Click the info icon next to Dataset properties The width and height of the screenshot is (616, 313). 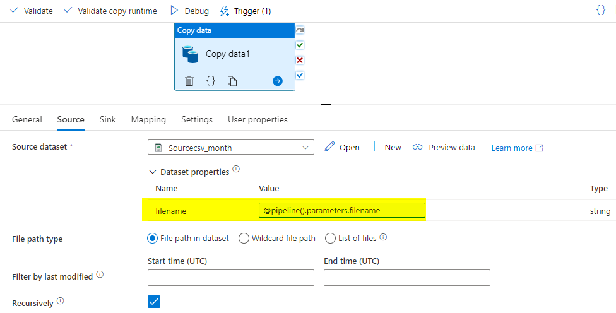pyautogui.click(x=236, y=169)
